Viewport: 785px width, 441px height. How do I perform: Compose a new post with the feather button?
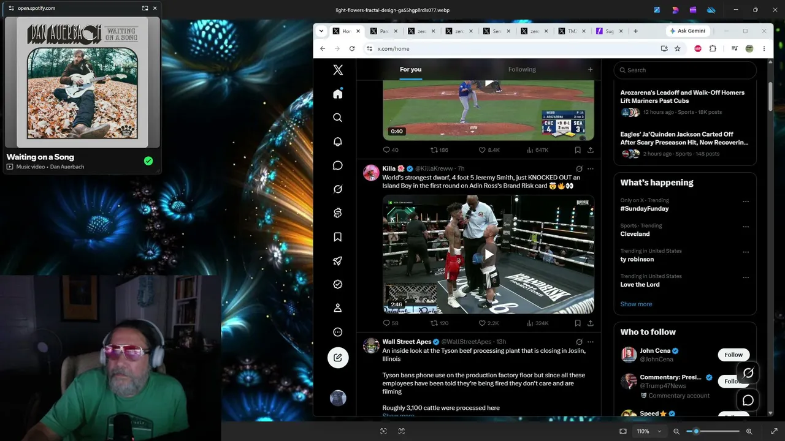[338, 358]
